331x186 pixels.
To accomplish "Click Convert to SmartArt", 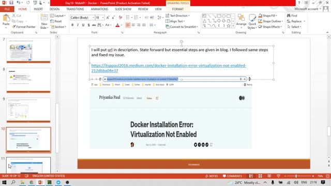I will [x=182, y=27].
